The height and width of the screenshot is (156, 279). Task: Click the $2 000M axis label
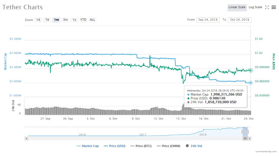coord(15,81)
